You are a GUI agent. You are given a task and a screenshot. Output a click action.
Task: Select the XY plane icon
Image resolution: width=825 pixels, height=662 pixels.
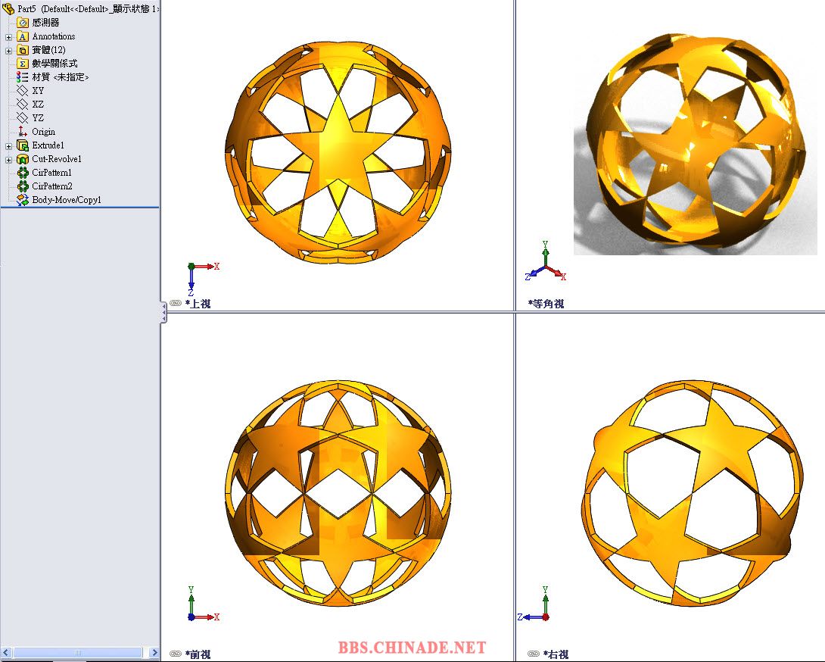tap(23, 91)
